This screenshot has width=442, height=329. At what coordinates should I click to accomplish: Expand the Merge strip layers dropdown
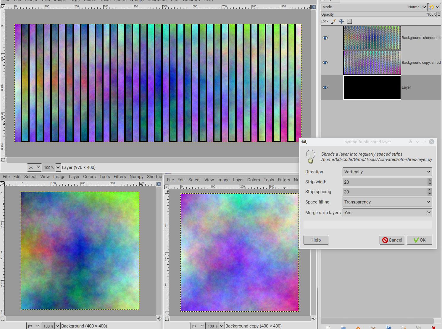[387, 213]
